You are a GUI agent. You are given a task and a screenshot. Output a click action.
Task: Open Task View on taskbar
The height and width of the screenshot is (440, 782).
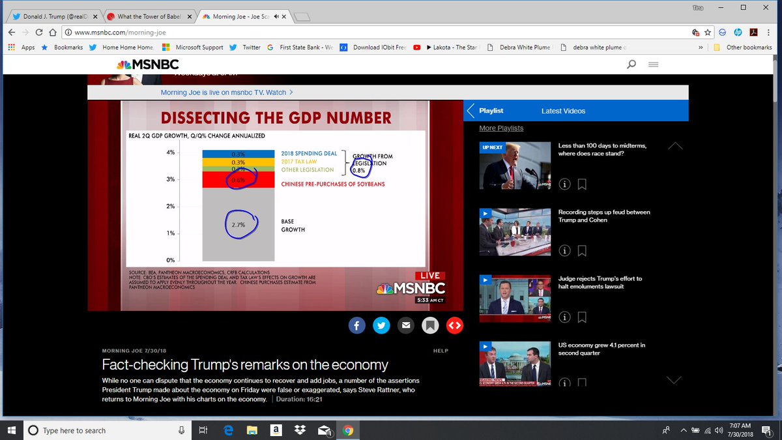coord(203,430)
